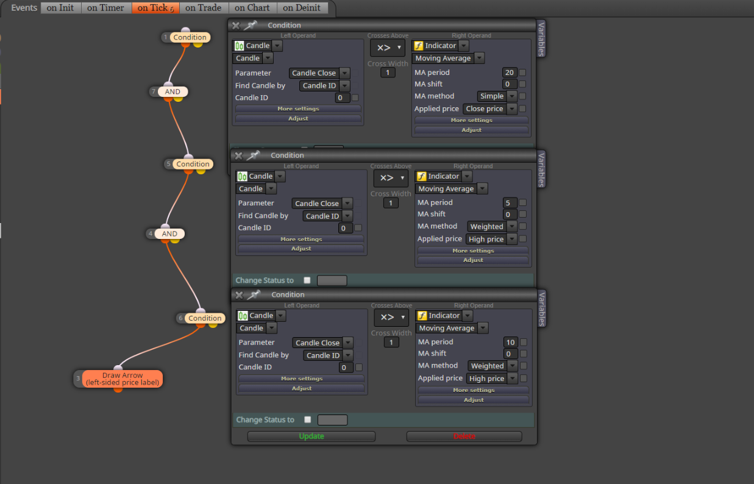Open Variables side tab of MA period 5 panel
The image size is (754, 484).
(541, 169)
